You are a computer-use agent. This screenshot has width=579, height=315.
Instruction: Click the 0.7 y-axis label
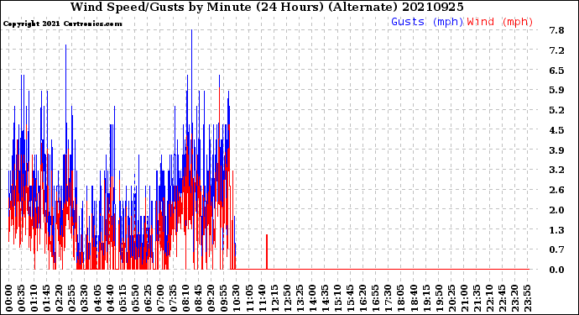(x=556, y=250)
